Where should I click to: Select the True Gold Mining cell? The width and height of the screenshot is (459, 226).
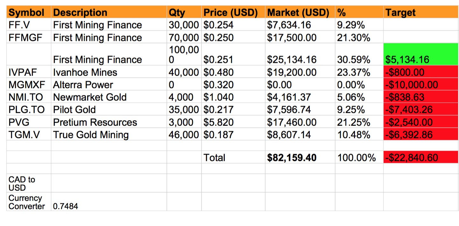click(91, 135)
